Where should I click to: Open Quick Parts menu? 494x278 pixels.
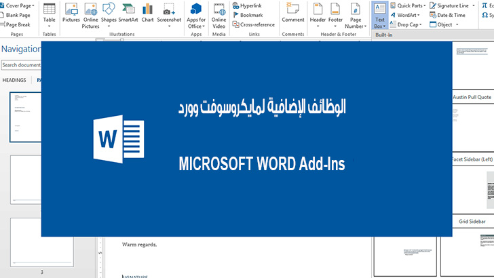coord(408,5)
